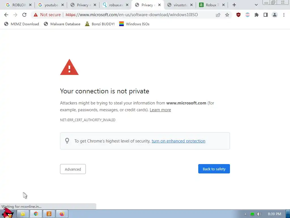Open a new tab with the plus button
This screenshot has height=218, width=290.
[234, 5]
